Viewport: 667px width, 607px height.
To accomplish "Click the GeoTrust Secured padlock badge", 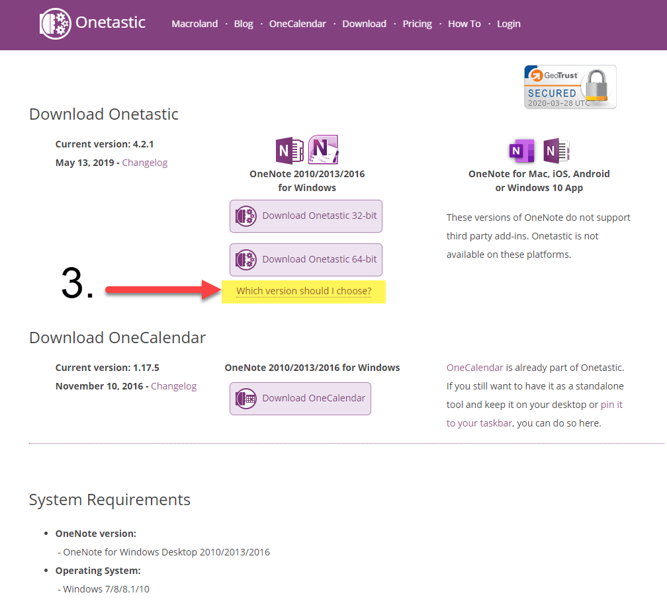I will coord(570,87).
